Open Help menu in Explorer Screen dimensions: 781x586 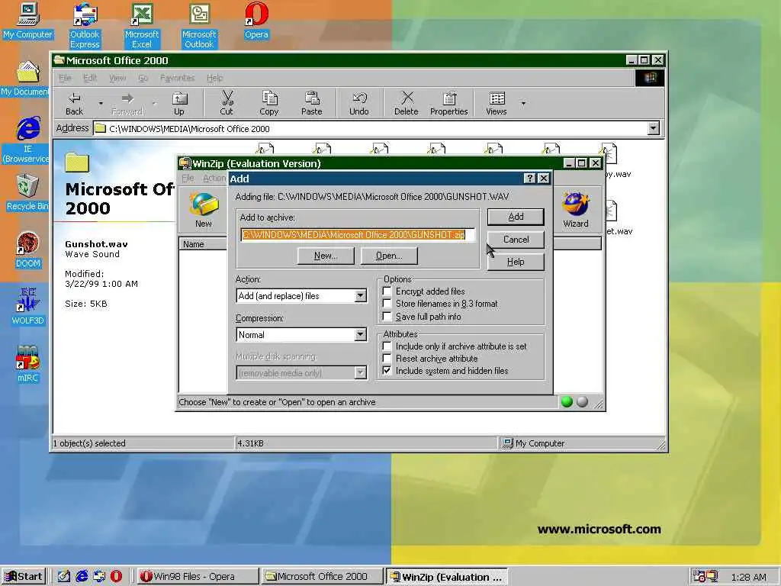tap(214, 78)
